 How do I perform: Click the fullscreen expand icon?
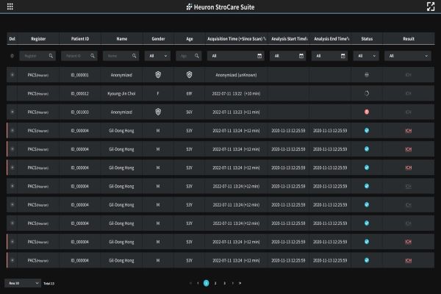point(431,7)
